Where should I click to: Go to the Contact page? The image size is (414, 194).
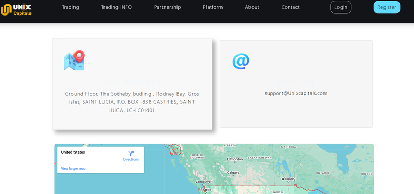(290, 7)
